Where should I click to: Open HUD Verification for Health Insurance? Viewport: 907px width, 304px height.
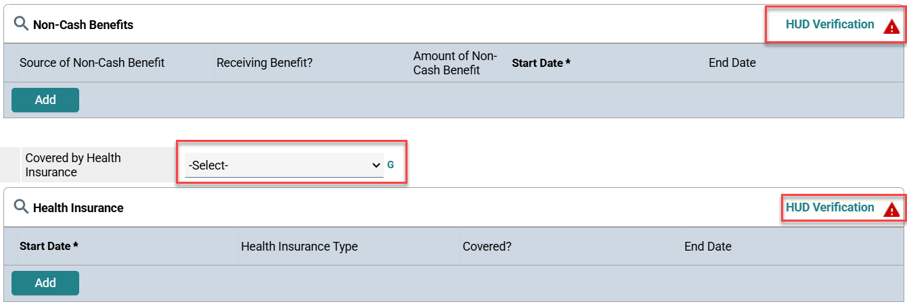coord(829,207)
